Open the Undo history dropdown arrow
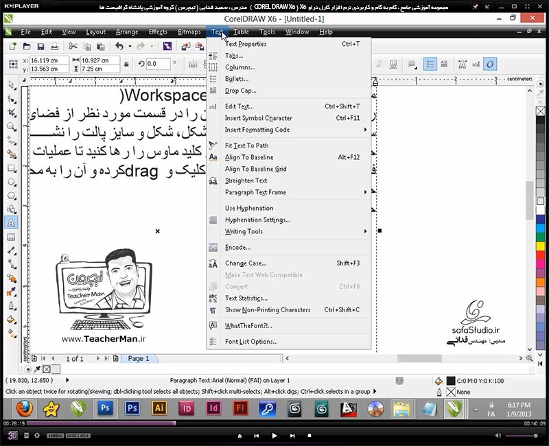This screenshot has width=549, height=446. (130, 46)
